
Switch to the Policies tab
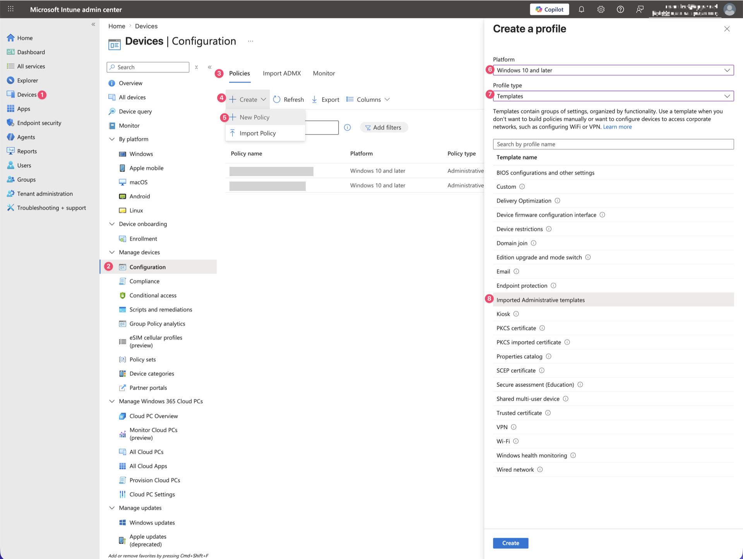[x=240, y=73]
